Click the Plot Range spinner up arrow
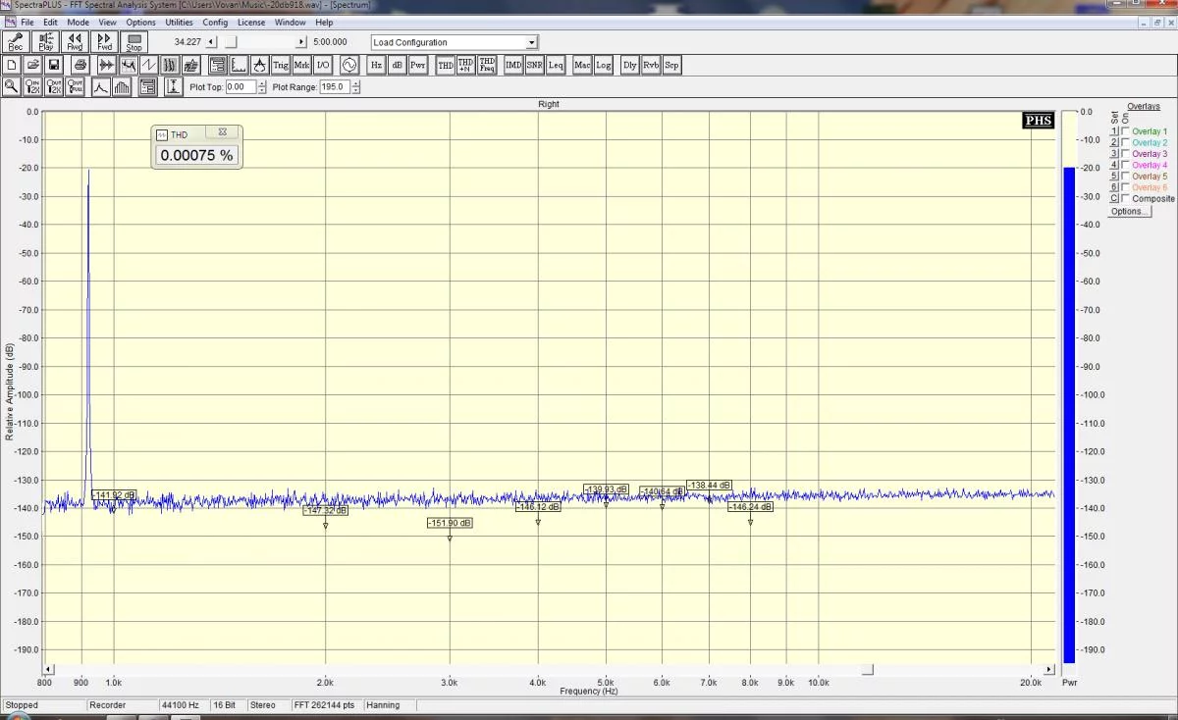This screenshot has height=720, width=1178. click(355, 83)
